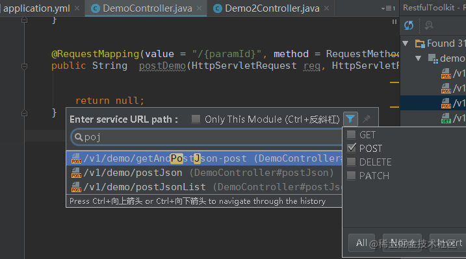Image resolution: width=466 pixels, height=259 pixels.
Task: Click the search icon in RestfulToolkit toolbar
Action: (428, 25)
